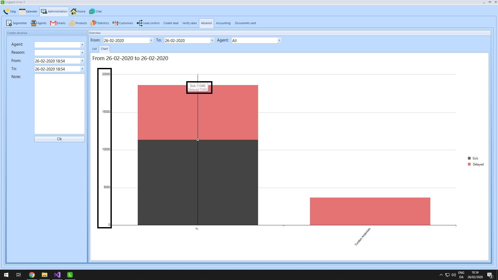Screen dimensions: 498x280
Task: Open the Salg phone icon
Action: pos(6,11)
